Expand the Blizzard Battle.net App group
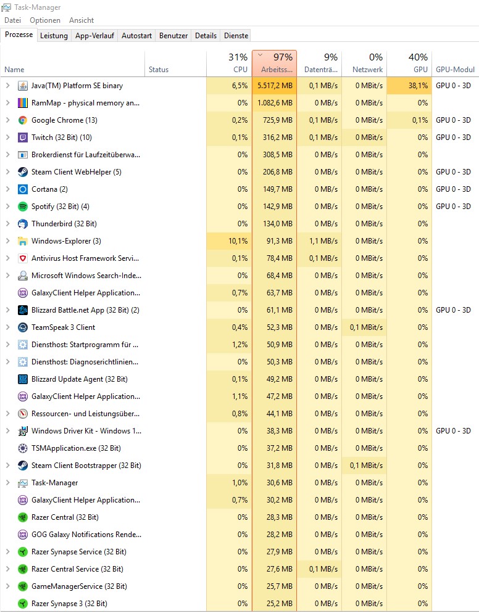This screenshot has width=479, height=616. 7,310
